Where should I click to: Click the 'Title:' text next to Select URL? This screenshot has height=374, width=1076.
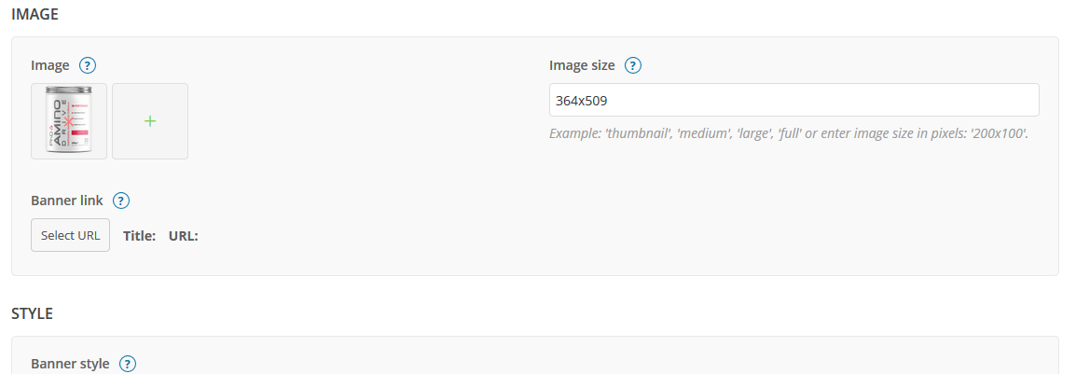(139, 235)
